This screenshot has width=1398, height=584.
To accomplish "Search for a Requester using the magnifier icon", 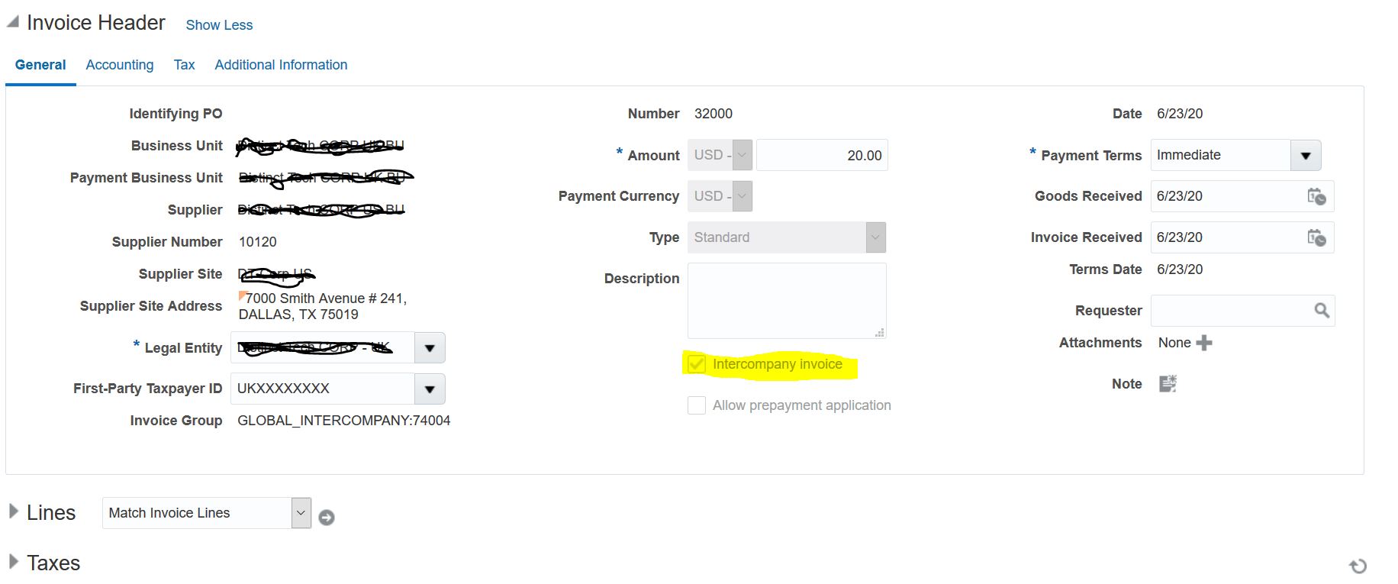I will click(1319, 310).
